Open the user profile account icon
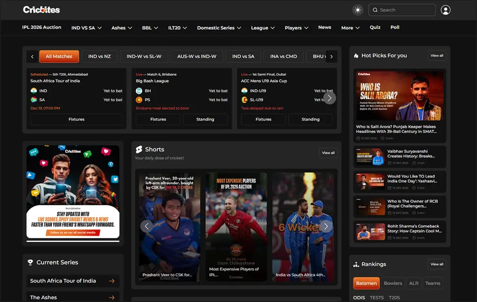This screenshot has height=302, width=477. [x=445, y=10]
